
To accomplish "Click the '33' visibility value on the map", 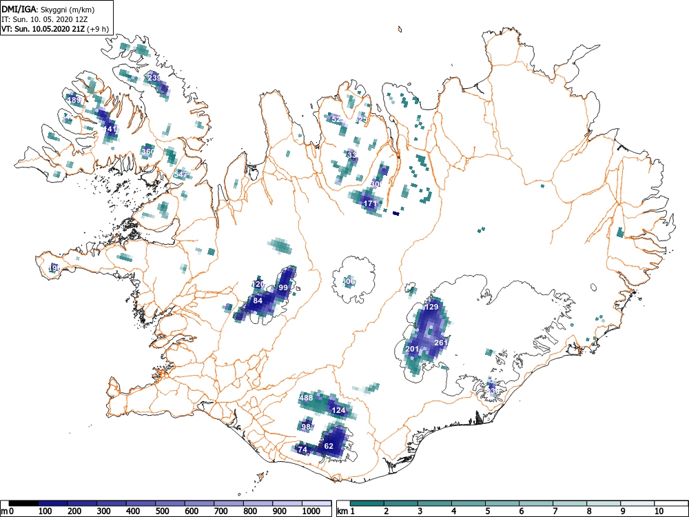I will 352,155.
